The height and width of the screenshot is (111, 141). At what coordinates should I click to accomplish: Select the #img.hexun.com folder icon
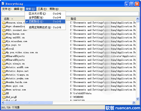pyautogui.click(x=4, y=34)
